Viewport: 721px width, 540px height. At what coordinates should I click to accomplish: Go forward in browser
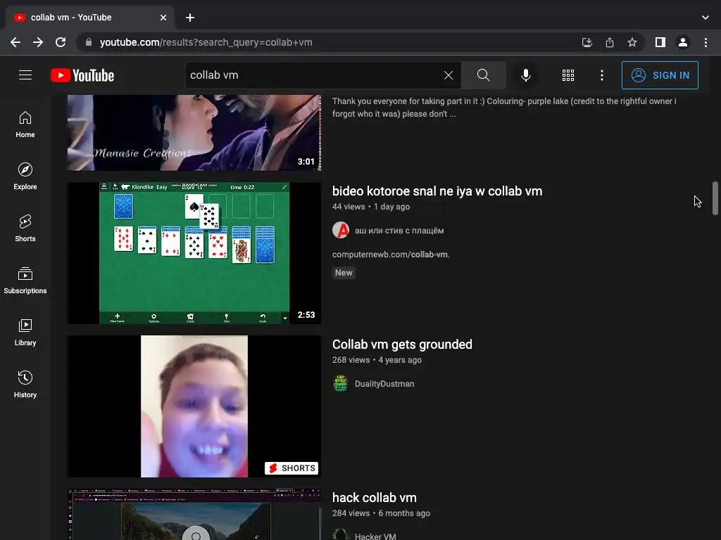[x=38, y=42]
